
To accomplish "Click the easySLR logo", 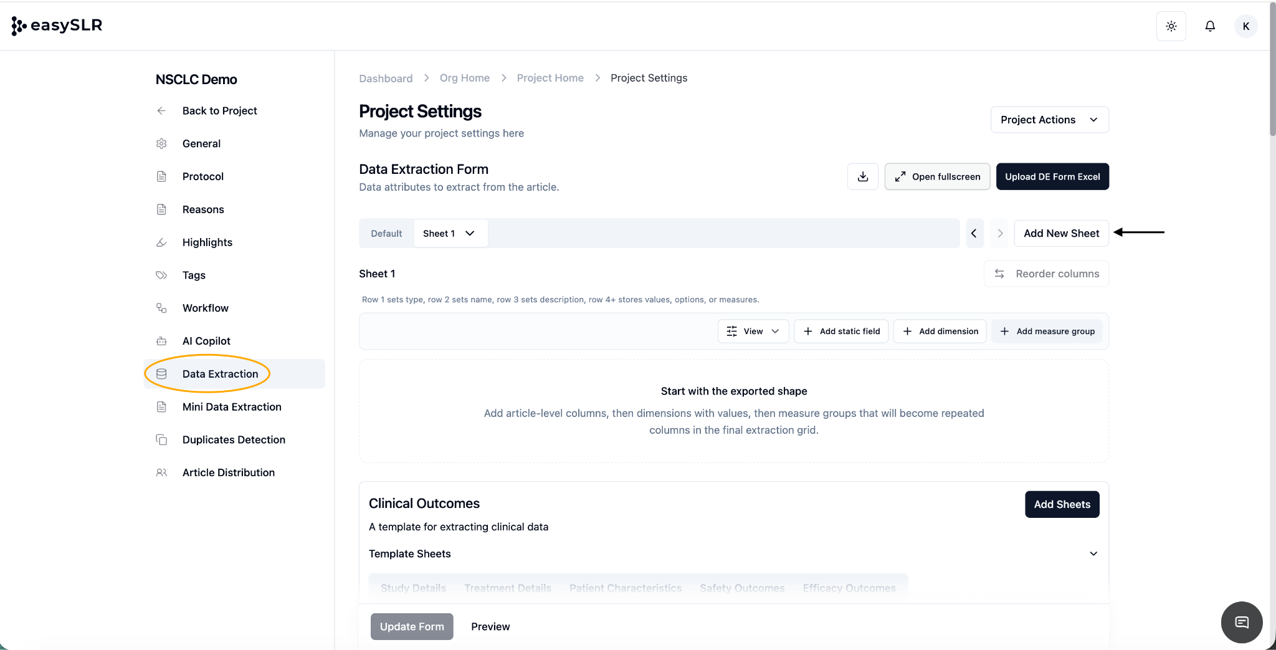I will 57,26.
